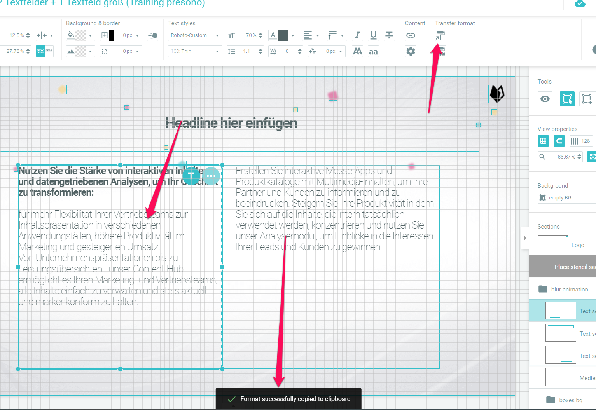Image resolution: width=596 pixels, height=410 pixels.
Task: Open the 100: Thin font weight dropdown
Action: [195, 51]
